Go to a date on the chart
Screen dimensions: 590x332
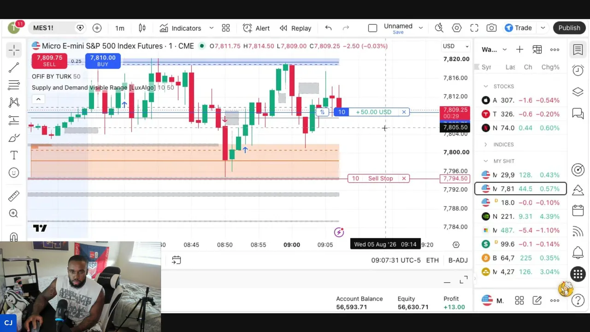(x=176, y=261)
